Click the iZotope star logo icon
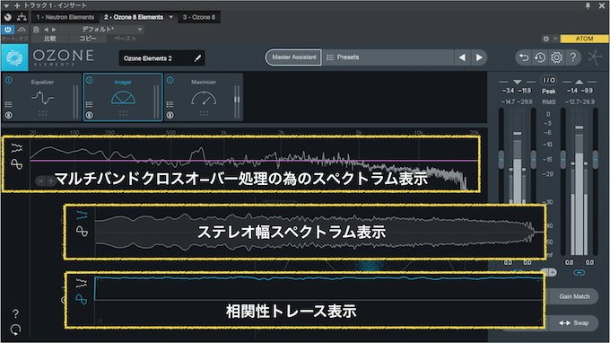Image resolution: width=610 pixels, height=343 pixels. (595, 57)
